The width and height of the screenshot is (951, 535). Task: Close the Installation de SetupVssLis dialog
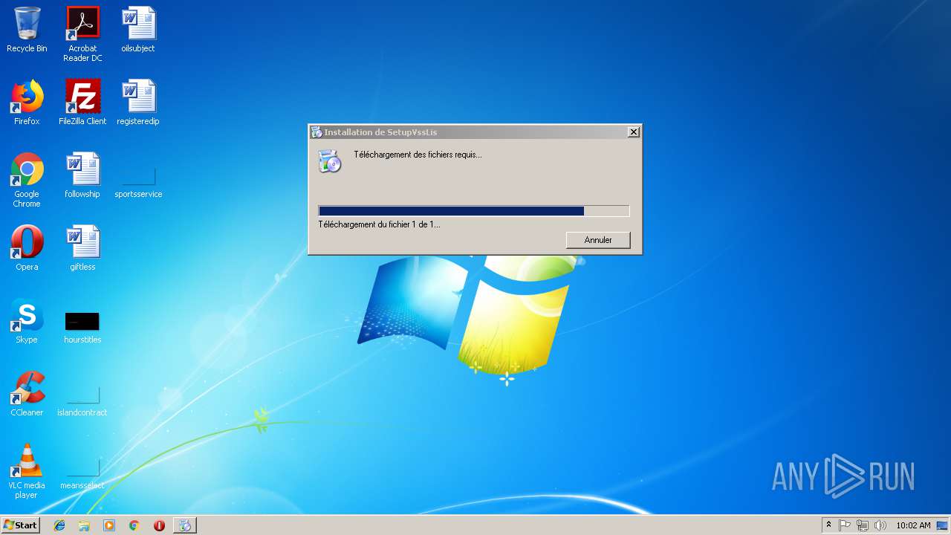[633, 132]
